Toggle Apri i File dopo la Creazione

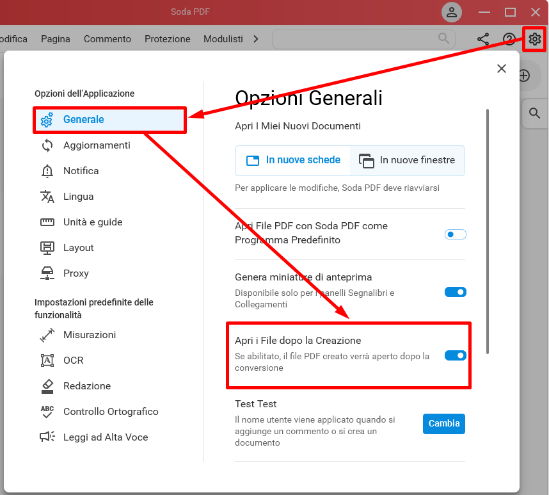coord(455,355)
